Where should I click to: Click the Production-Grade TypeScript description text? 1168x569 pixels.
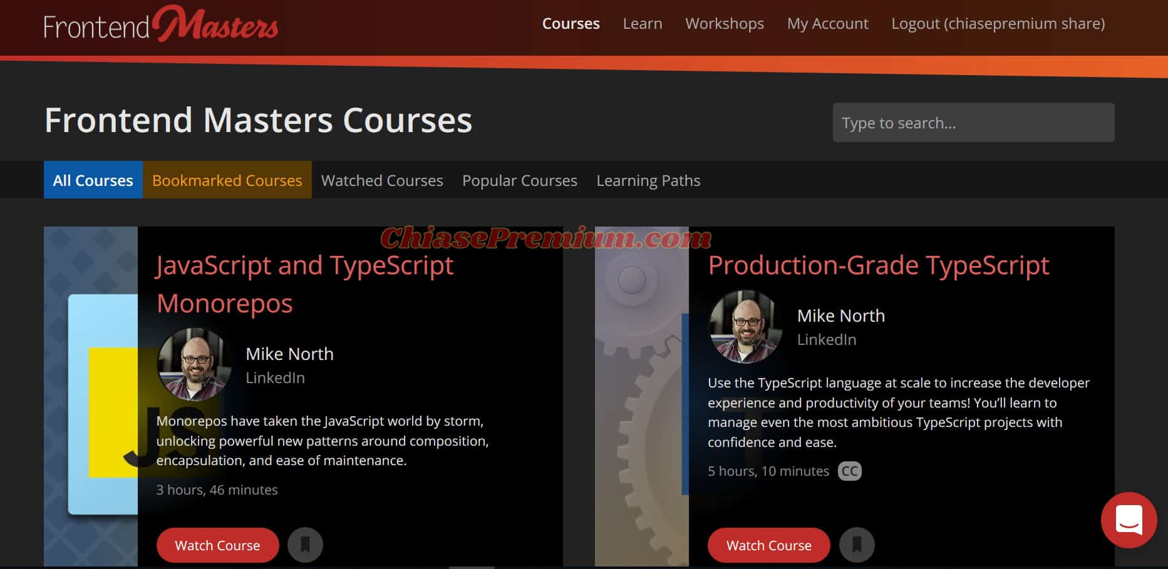[899, 412]
